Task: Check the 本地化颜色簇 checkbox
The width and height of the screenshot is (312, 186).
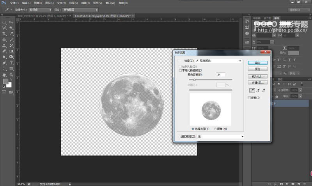Action: [180, 70]
